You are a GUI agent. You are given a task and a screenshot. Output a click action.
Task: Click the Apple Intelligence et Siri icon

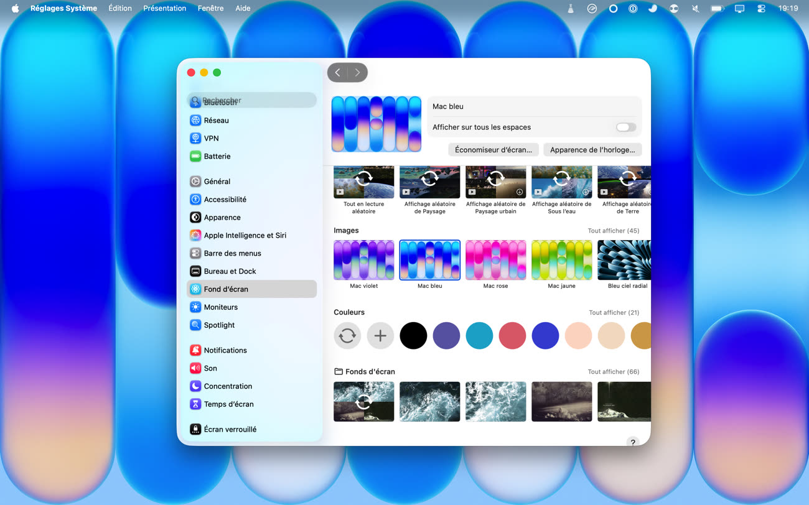pos(195,236)
